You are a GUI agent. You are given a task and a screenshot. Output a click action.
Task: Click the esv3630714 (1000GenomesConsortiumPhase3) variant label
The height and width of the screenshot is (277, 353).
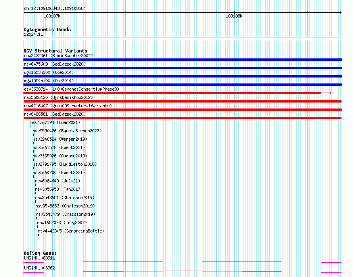coord(71,89)
